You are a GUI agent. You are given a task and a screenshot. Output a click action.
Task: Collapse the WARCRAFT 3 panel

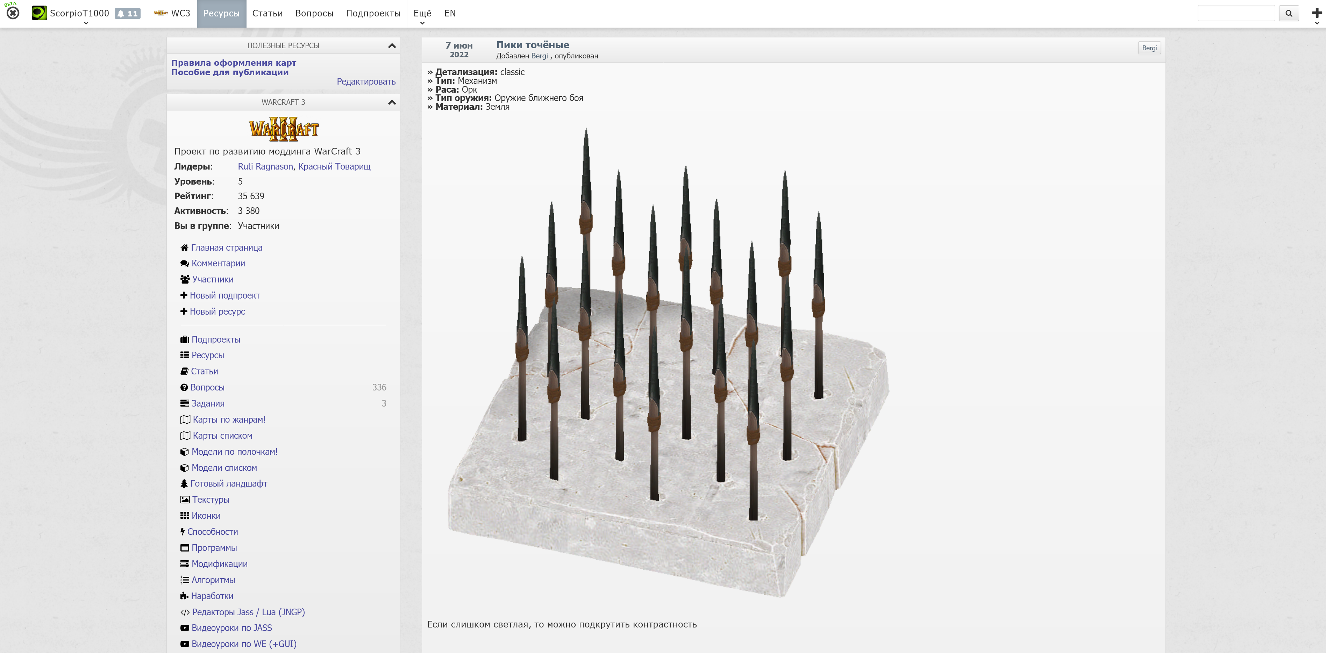pyautogui.click(x=392, y=102)
